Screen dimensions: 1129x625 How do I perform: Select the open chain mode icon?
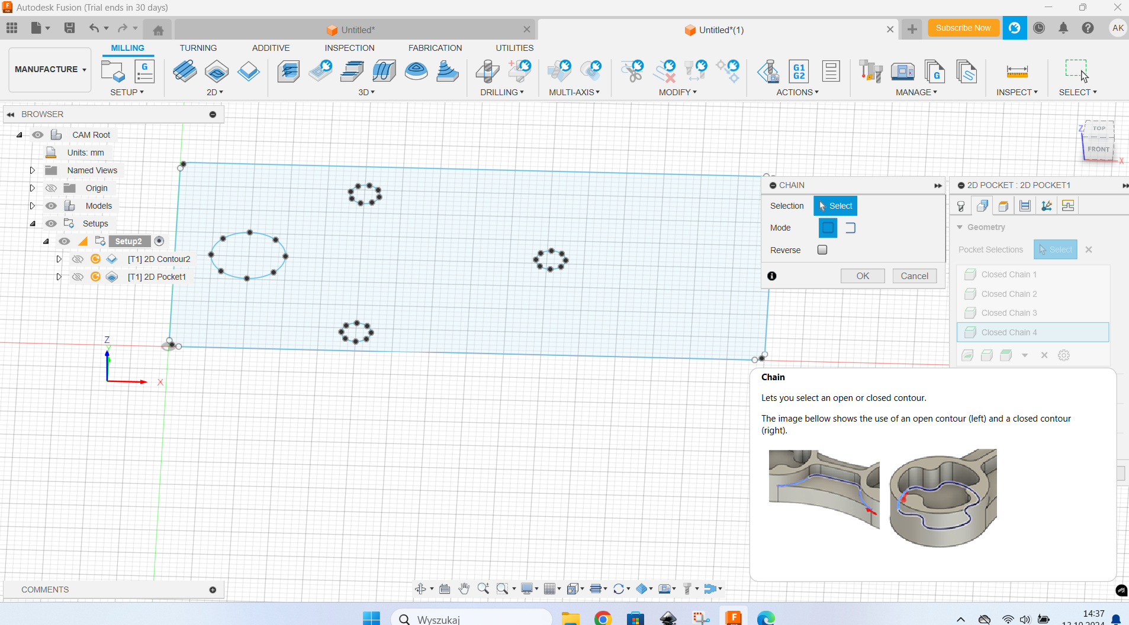[850, 228]
